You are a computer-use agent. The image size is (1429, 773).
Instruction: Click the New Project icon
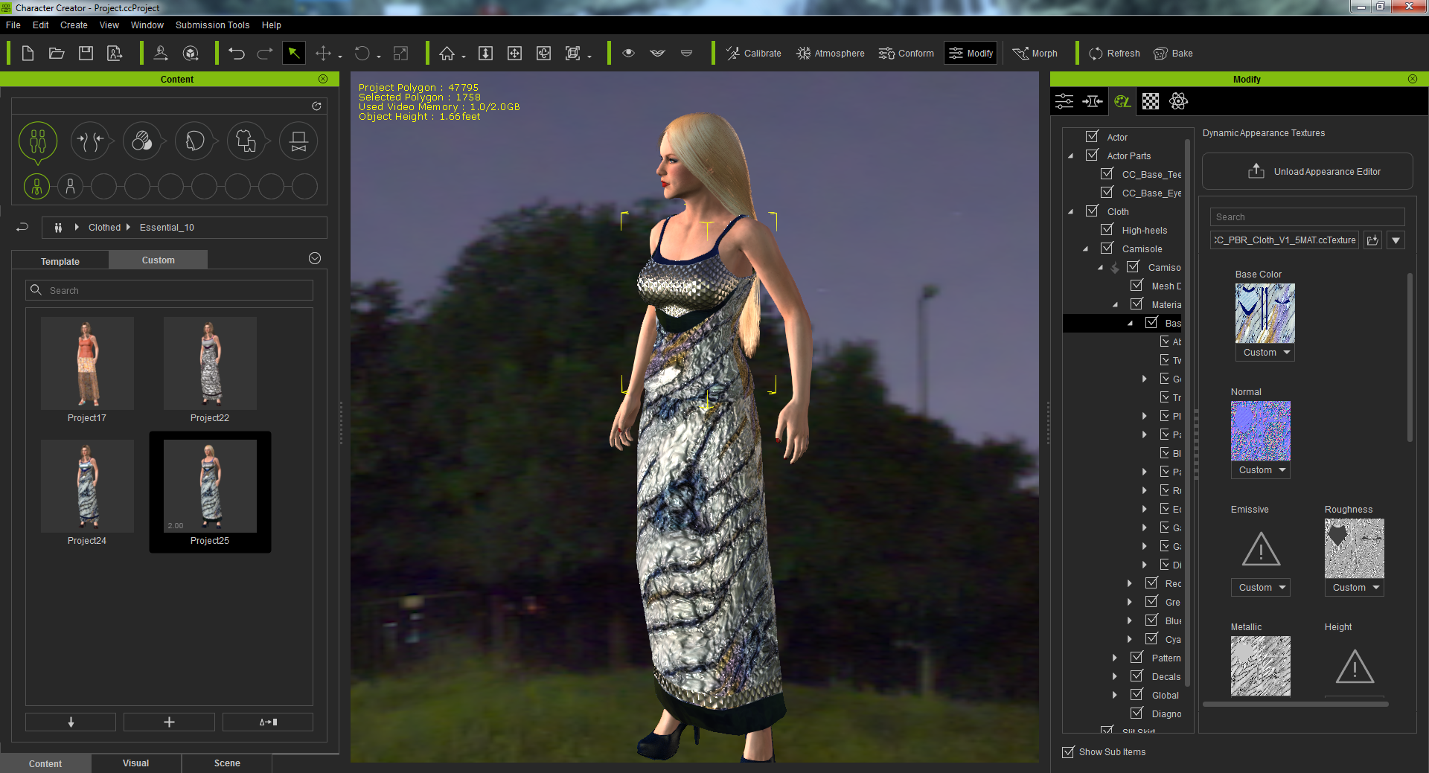tap(28, 54)
